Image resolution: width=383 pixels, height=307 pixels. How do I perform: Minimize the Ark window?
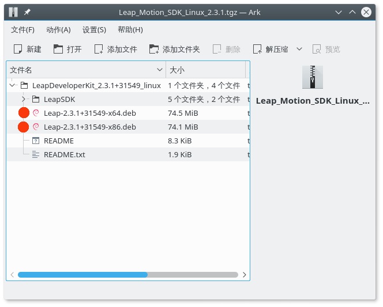click(339, 12)
